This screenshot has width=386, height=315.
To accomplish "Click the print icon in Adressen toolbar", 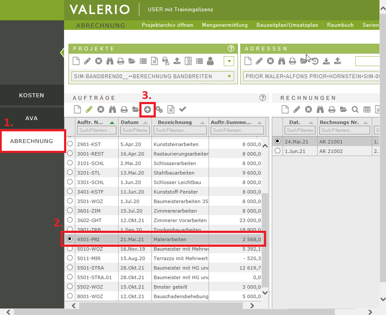I will coord(293,61).
